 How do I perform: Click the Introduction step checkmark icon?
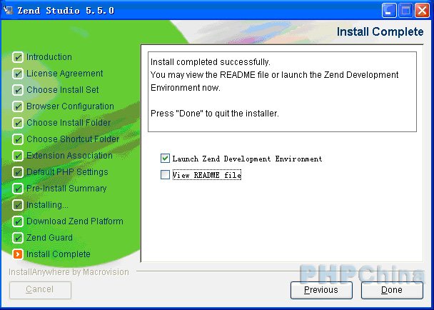18,57
